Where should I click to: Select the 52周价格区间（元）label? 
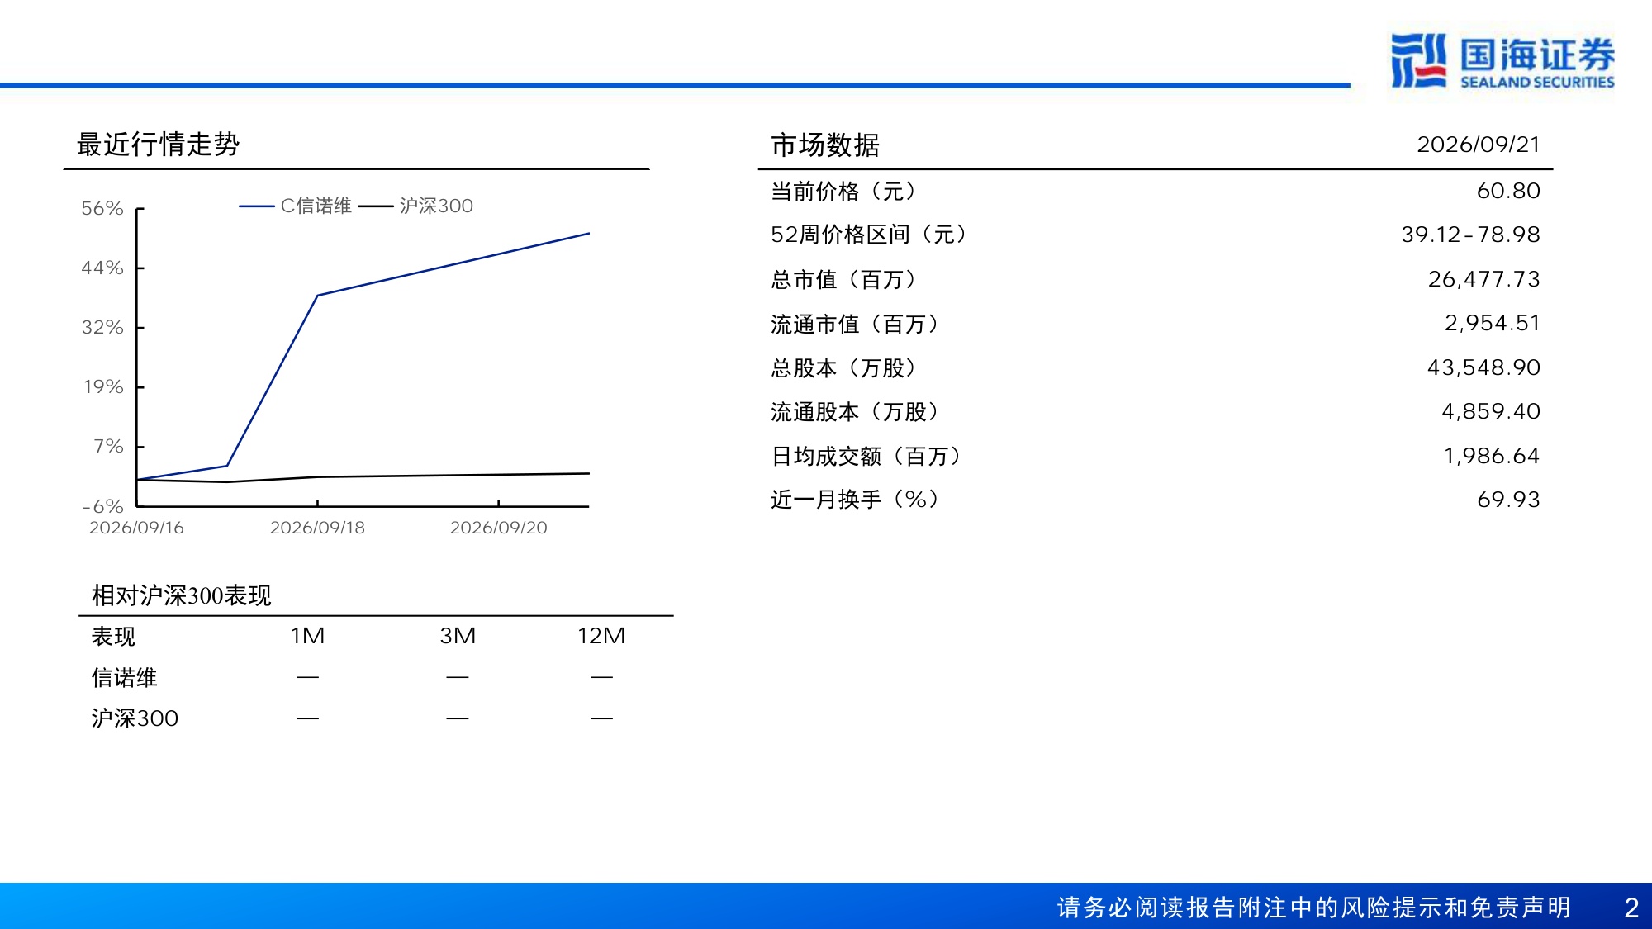pyautogui.click(x=869, y=235)
